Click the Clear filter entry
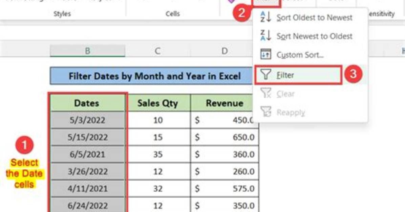This screenshot has height=212, width=405. pos(310,94)
